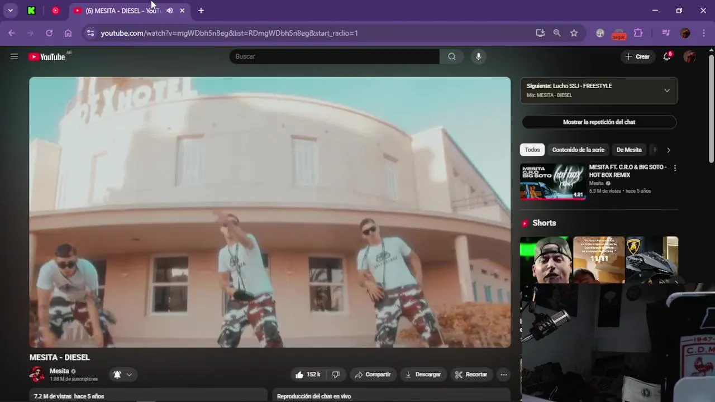Screen dimensions: 715x402
Task: Click the search magnifier button
Action: [451, 56]
